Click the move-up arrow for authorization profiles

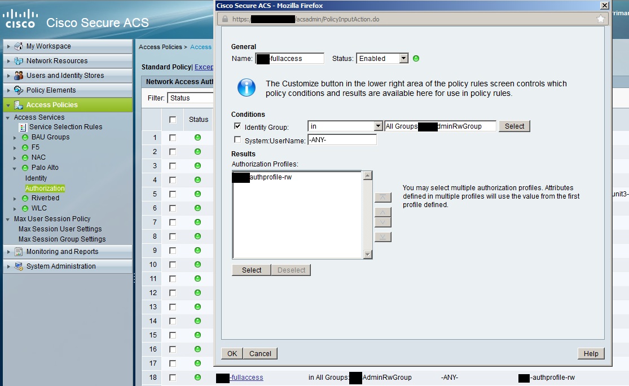point(382,212)
